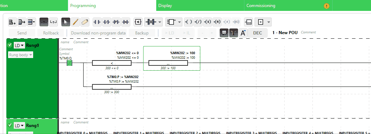This screenshot has height=134, width=371.
Task: Expand the Rung body dropdown
Action: tap(20, 55)
